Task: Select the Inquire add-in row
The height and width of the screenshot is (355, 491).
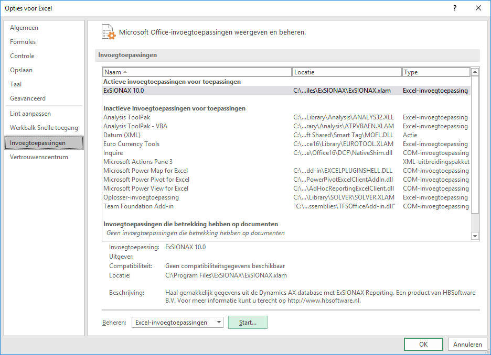Action: click(286, 153)
